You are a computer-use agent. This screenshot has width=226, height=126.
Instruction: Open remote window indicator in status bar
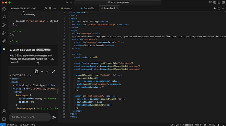coord(3,125)
